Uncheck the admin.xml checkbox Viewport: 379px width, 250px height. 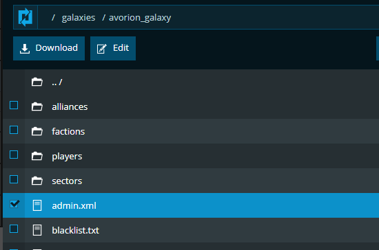click(x=14, y=204)
